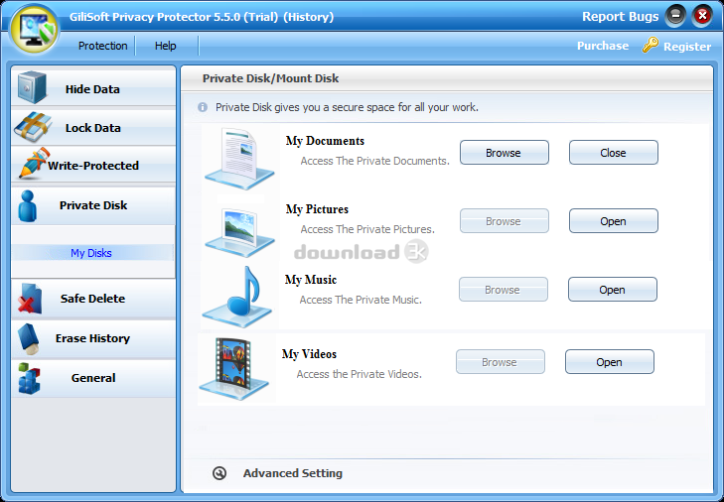The height and width of the screenshot is (502, 724).
Task: Click 'Access The Private Documents.' text
Action: [x=375, y=161]
